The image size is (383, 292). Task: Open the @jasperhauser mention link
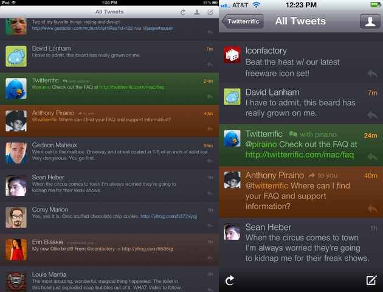point(157,28)
